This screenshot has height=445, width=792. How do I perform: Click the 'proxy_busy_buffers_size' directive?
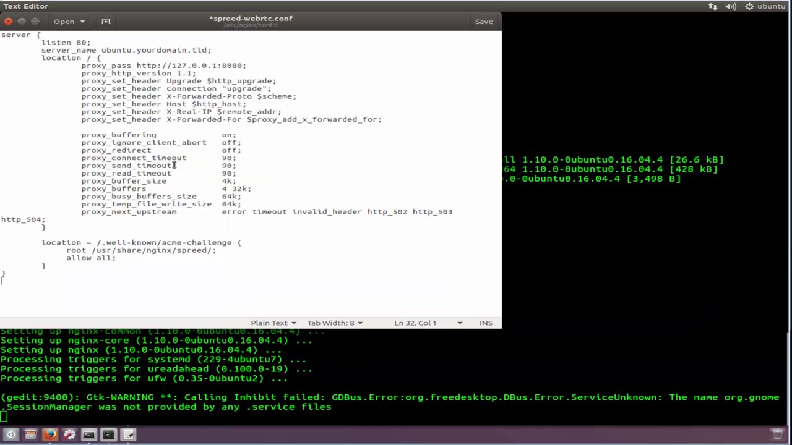point(139,197)
